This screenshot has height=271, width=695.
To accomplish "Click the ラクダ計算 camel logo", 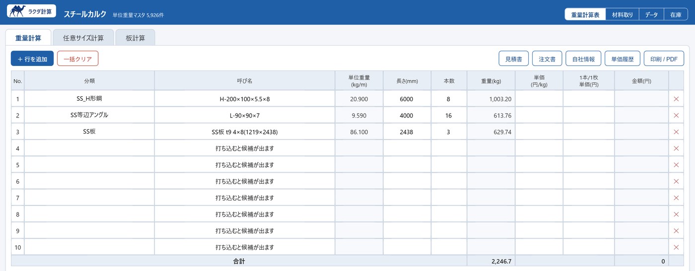I will tap(31, 11).
